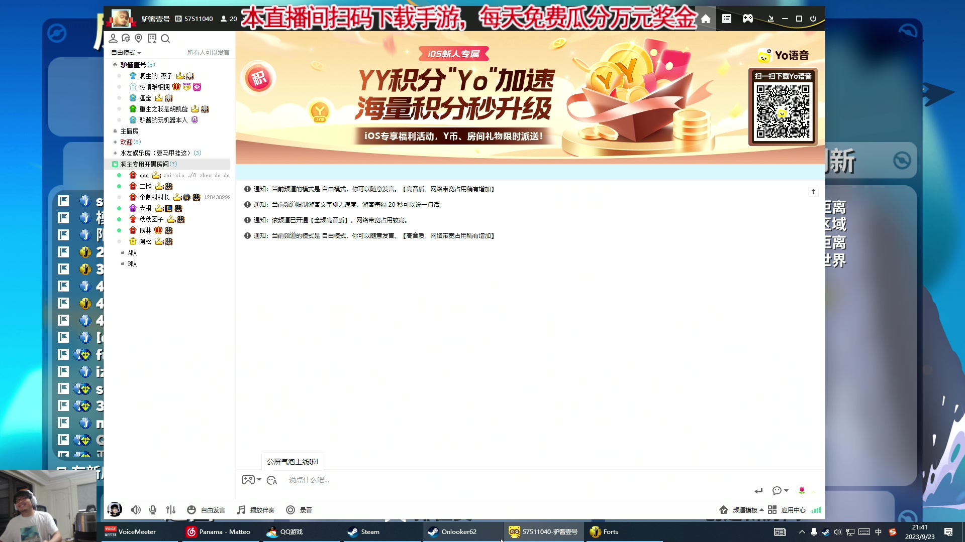Click the location pin icon above channel list
This screenshot has height=542, width=965.
point(139,38)
